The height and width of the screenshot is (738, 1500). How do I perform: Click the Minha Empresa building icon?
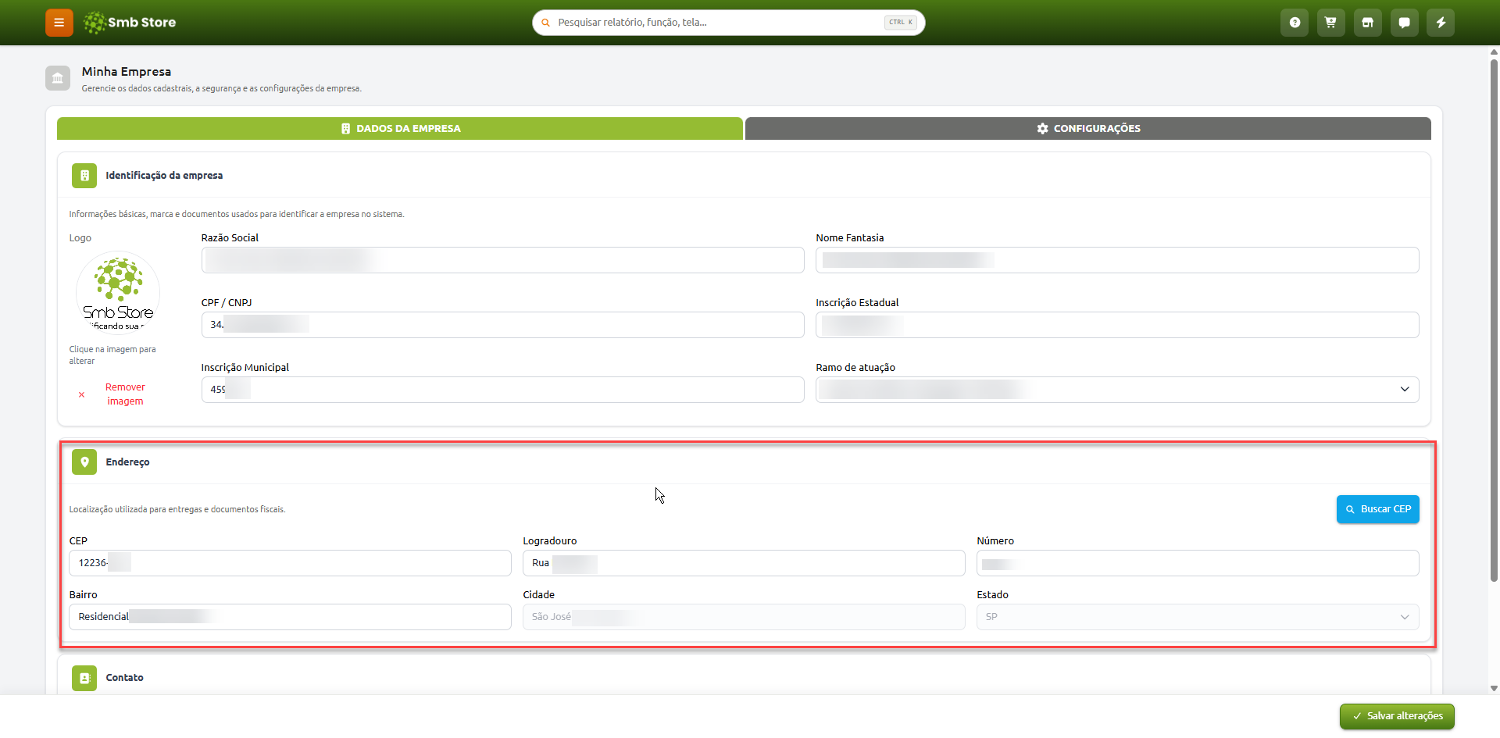tap(58, 78)
